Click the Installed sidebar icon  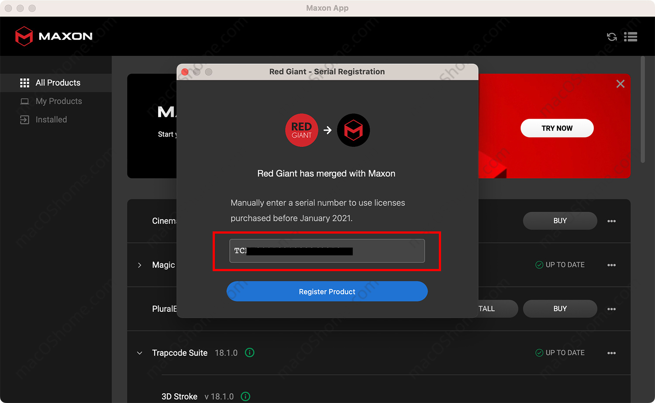tap(25, 119)
